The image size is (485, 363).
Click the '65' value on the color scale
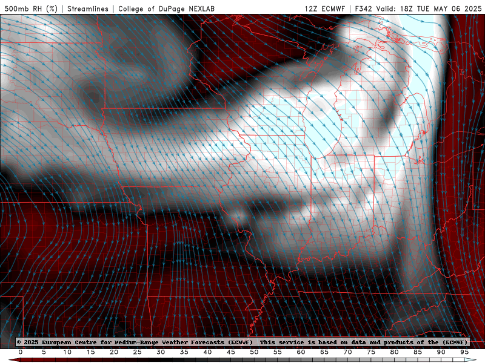(324, 352)
